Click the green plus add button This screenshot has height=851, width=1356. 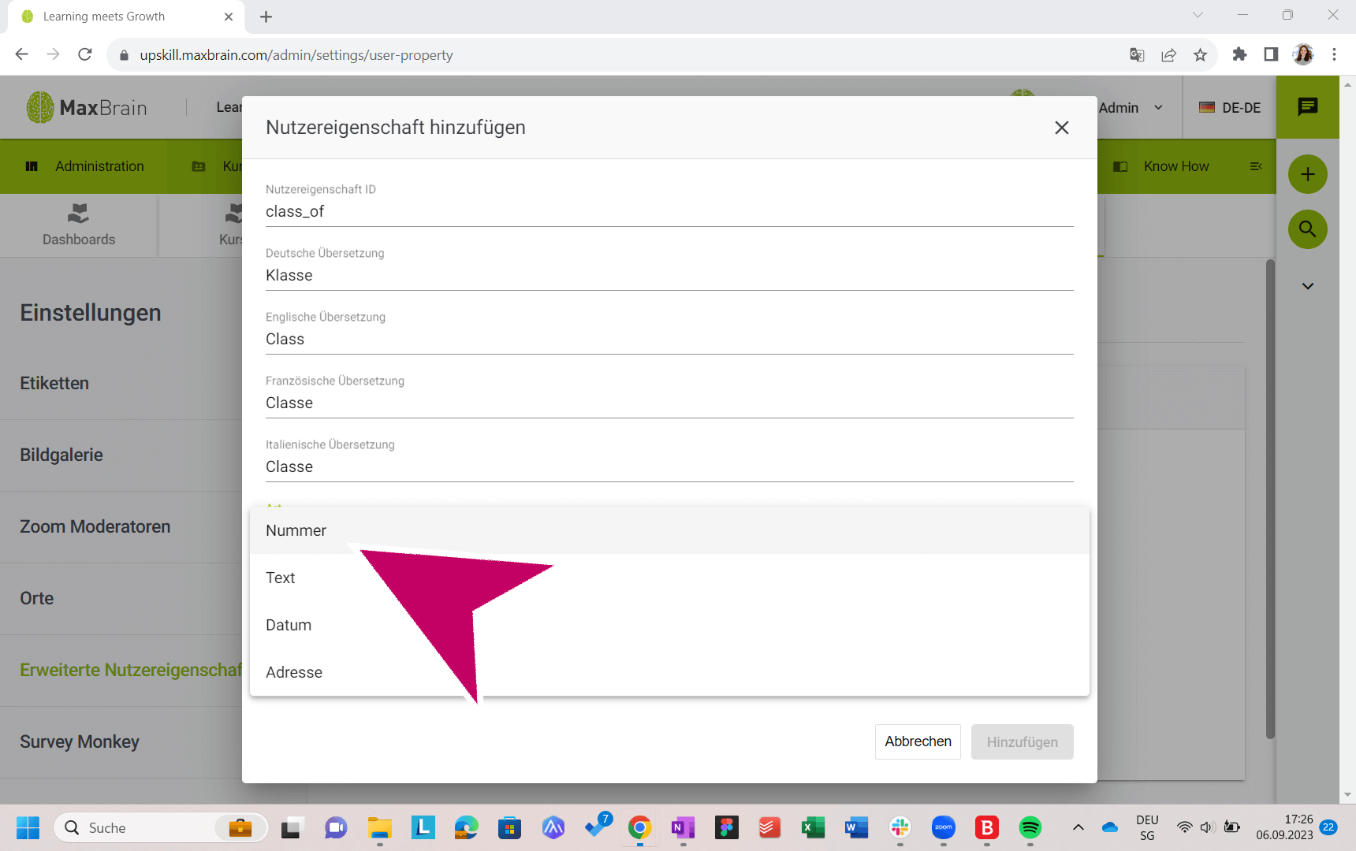tap(1308, 174)
